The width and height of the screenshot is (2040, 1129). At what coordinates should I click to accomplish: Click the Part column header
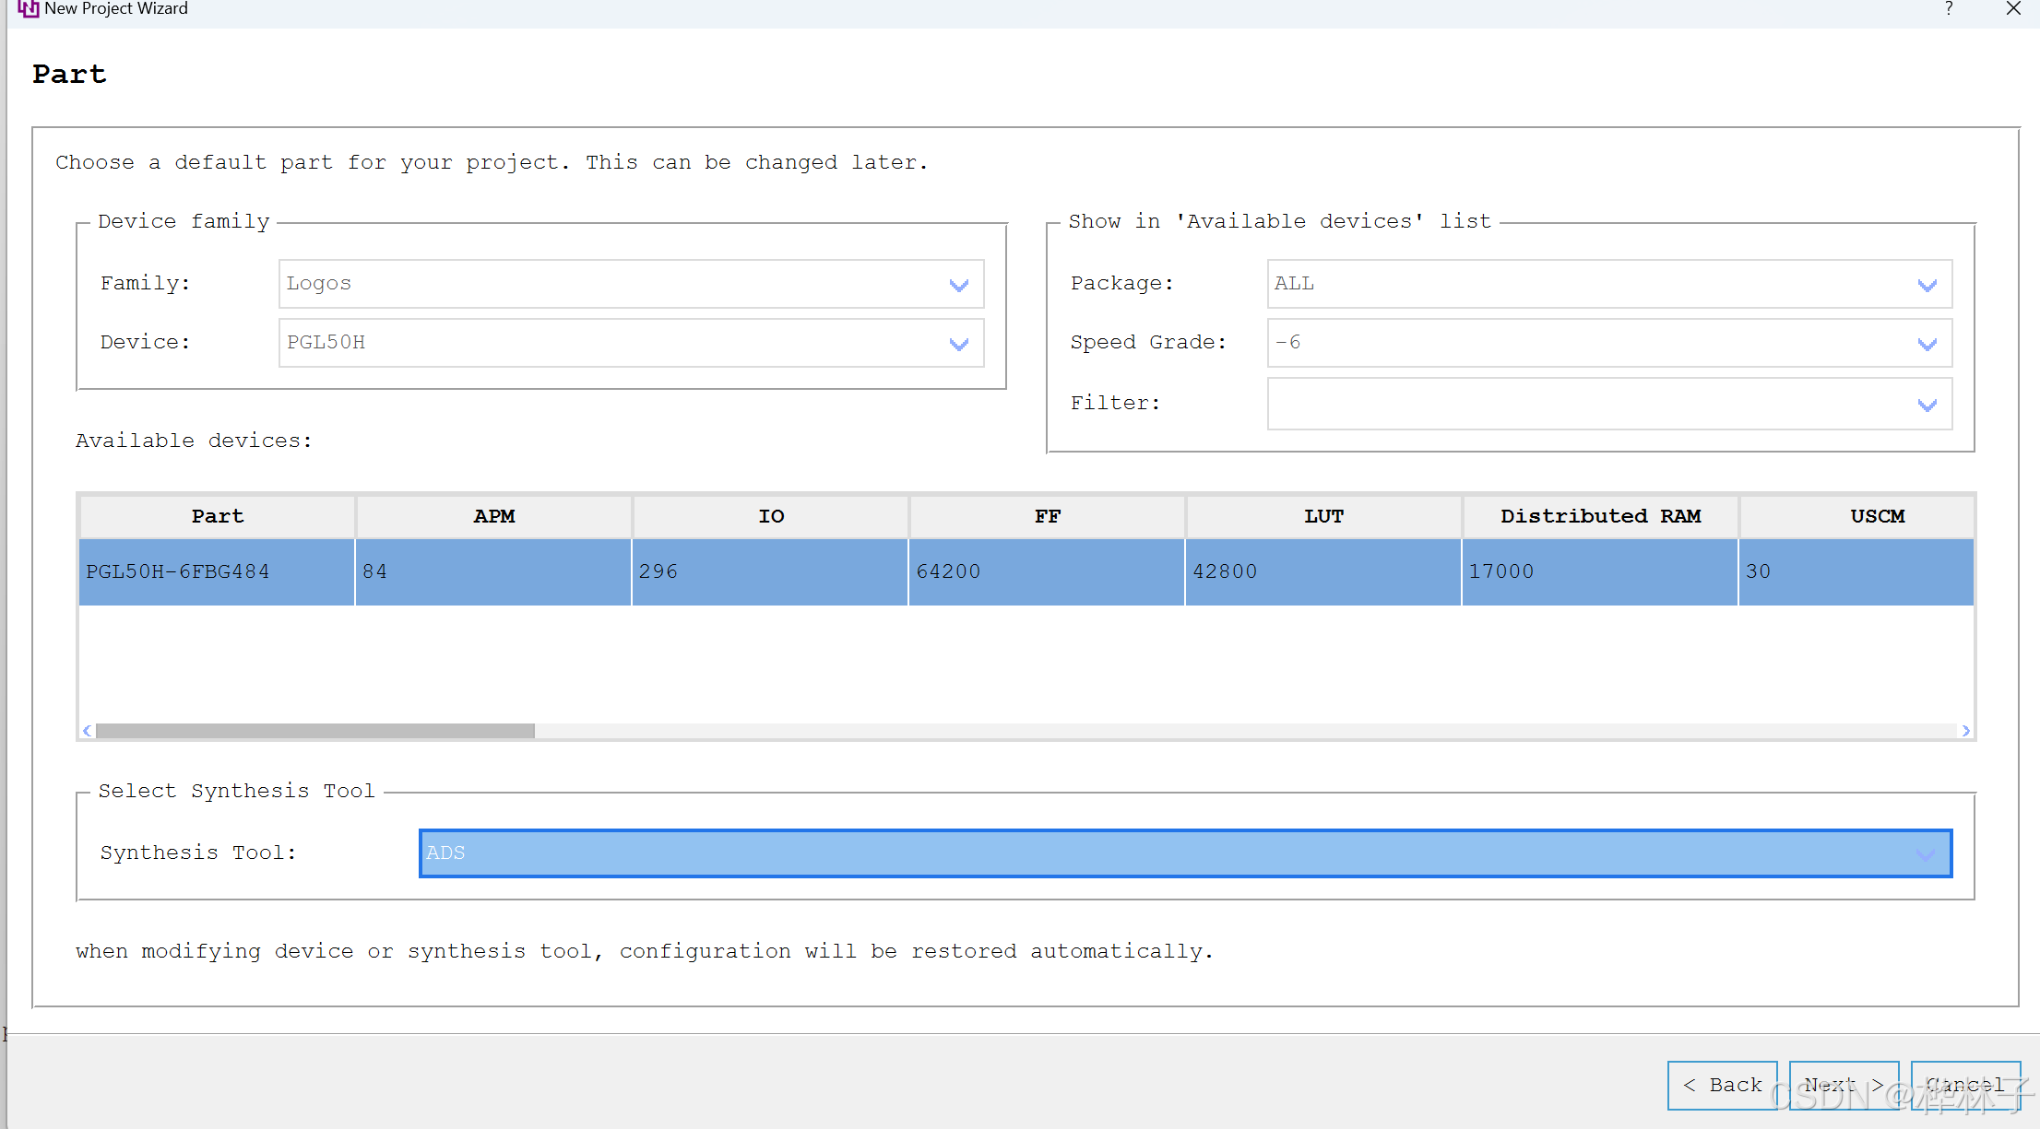tap(218, 516)
